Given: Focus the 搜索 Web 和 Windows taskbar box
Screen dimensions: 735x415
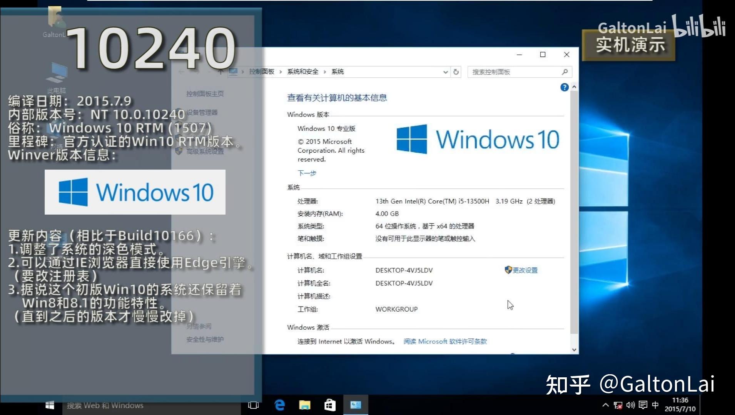Looking at the screenshot, I should (151, 405).
